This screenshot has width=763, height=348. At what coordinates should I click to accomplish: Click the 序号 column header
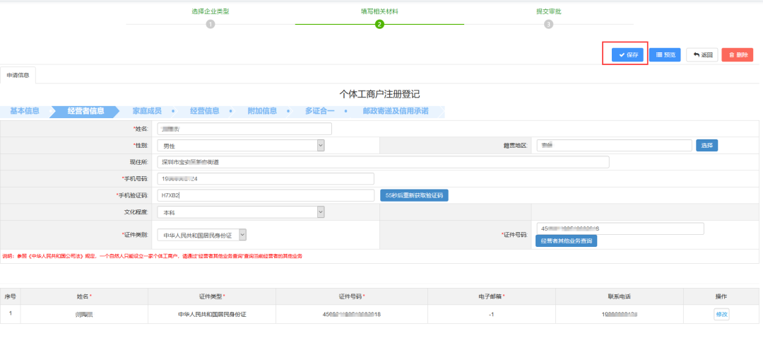[10, 296]
